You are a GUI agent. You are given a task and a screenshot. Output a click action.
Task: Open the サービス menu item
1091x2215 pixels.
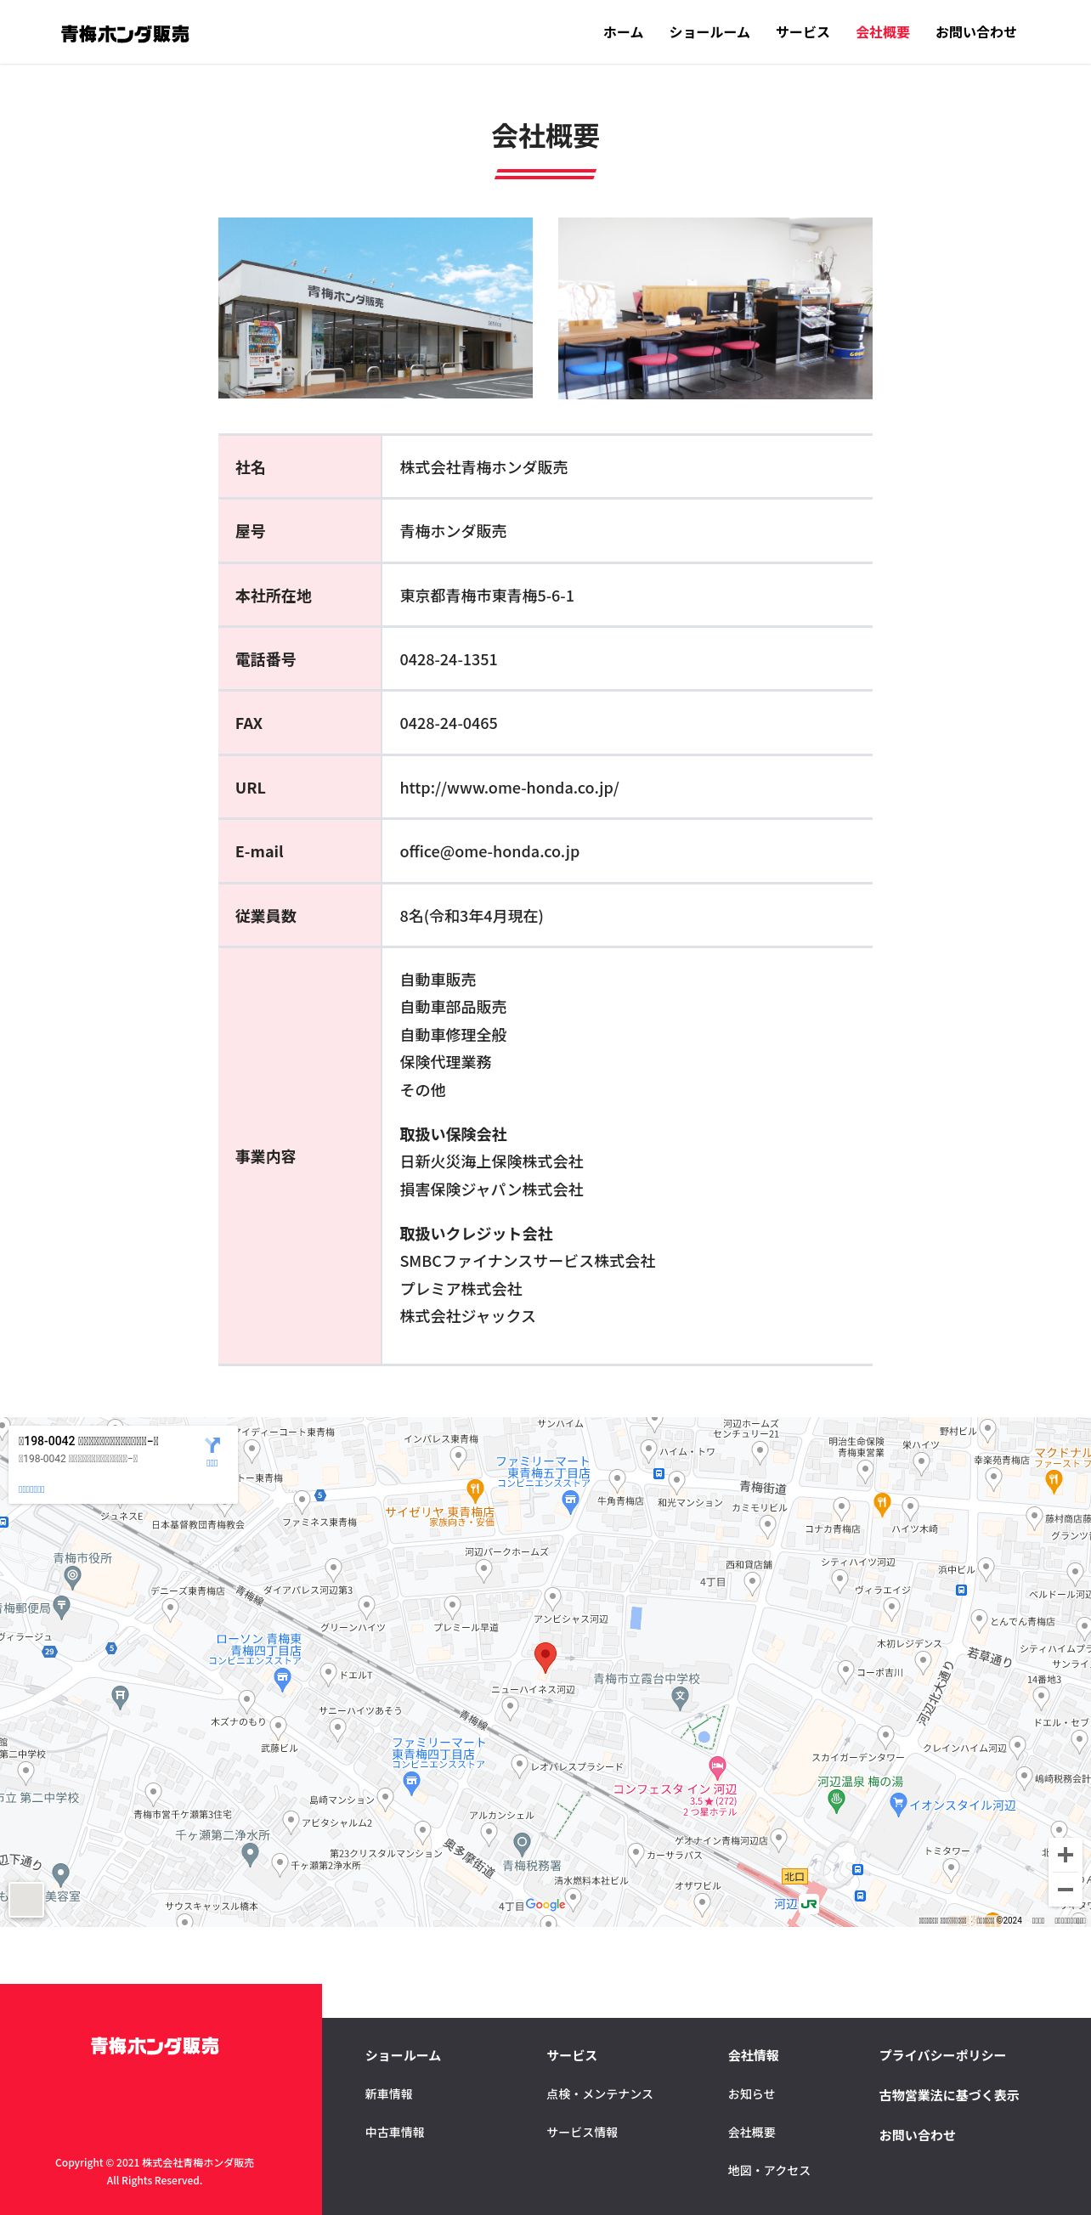[x=802, y=31]
